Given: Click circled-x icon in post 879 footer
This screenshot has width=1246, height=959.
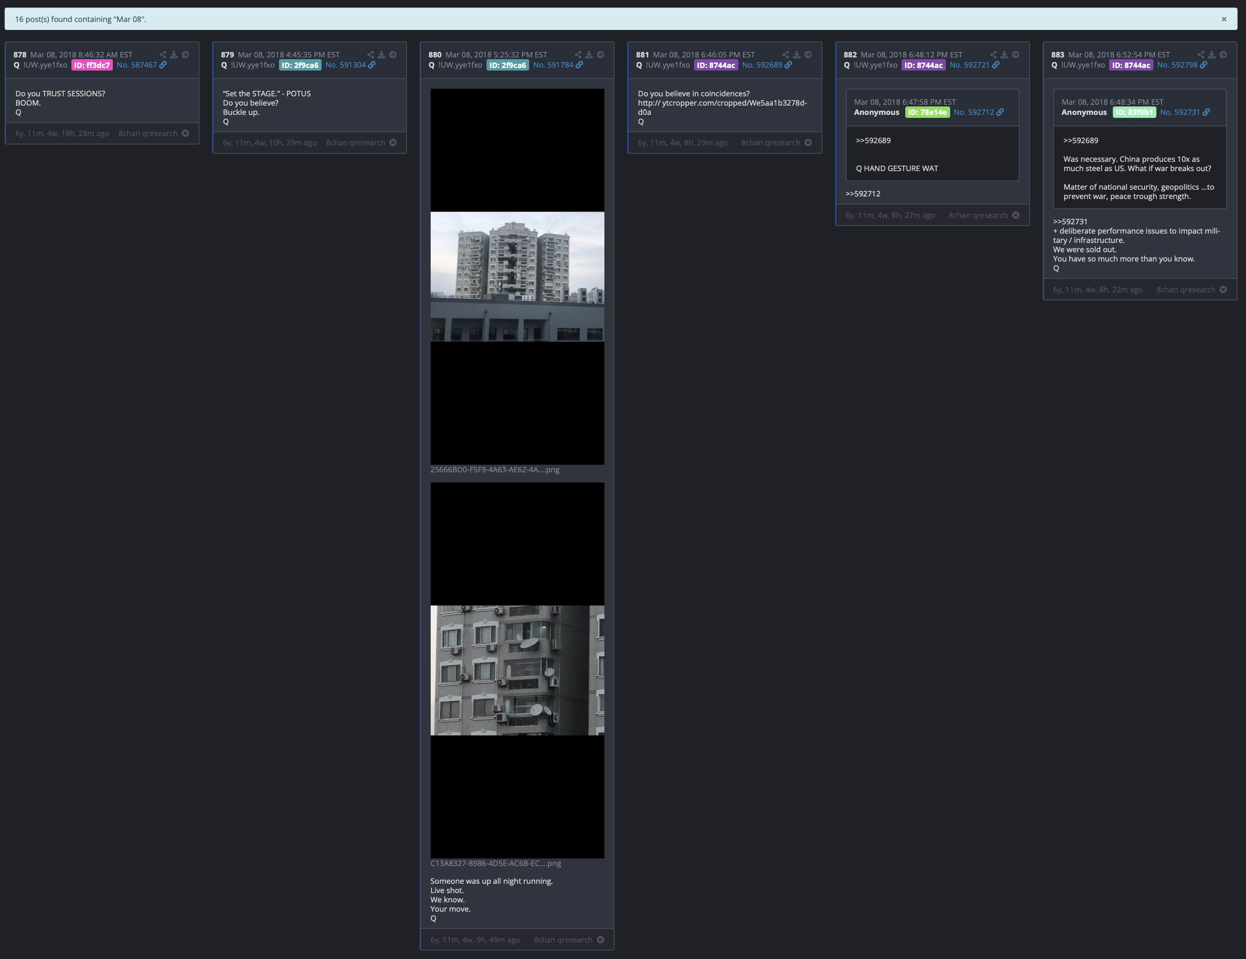Looking at the screenshot, I should 393,142.
